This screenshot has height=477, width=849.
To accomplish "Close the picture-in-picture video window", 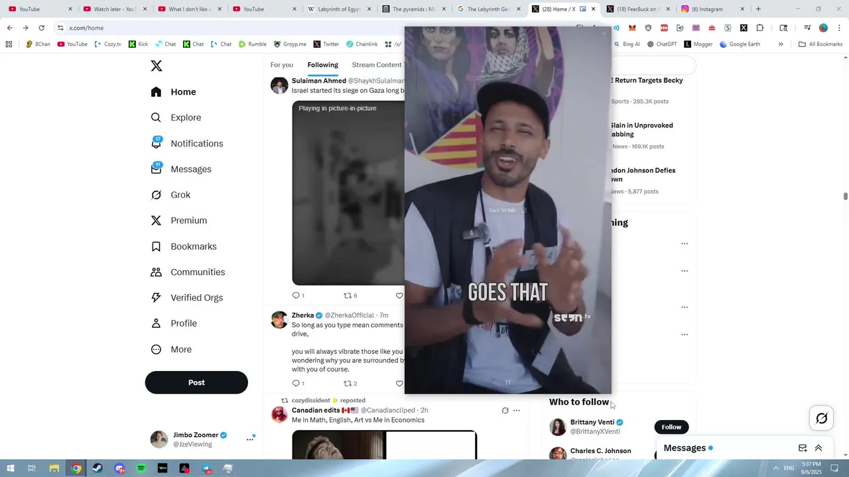I will coord(604,33).
